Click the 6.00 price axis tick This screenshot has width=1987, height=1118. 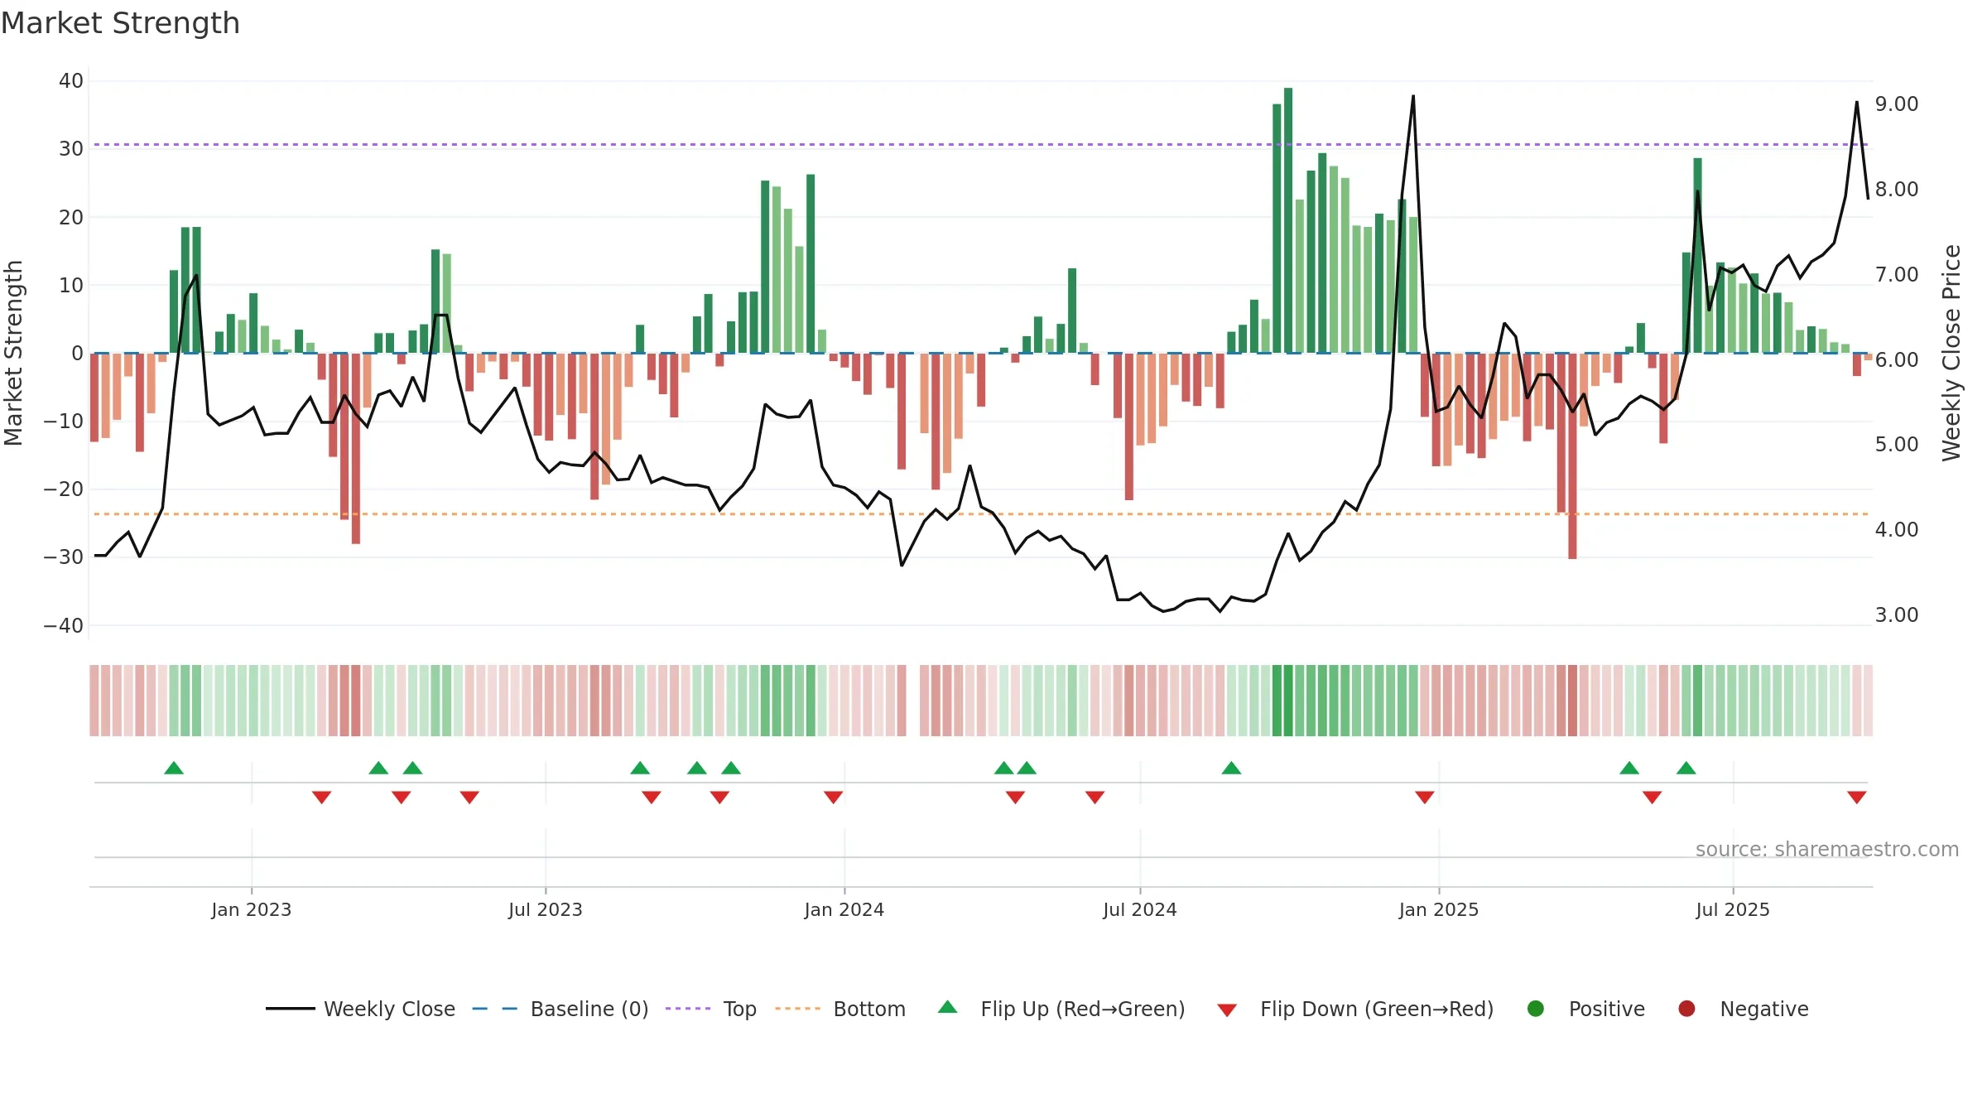pyautogui.click(x=1897, y=359)
